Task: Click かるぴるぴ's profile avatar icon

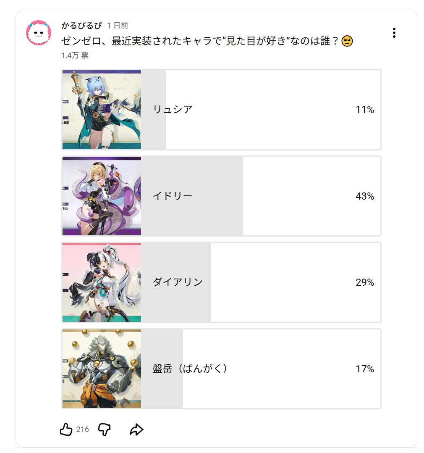Action: (x=38, y=33)
